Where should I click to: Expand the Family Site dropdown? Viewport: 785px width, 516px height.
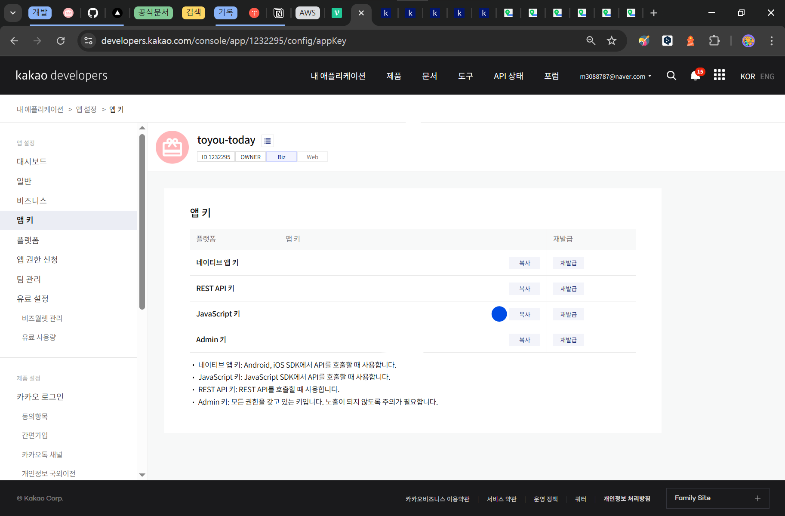pos(717,498)
